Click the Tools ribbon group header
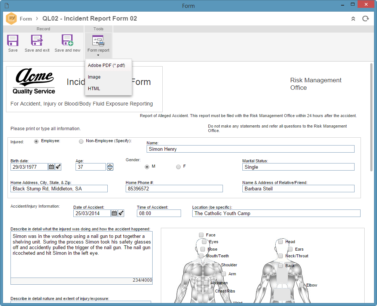Screen dimensions: 377x306 click(98, 29)
